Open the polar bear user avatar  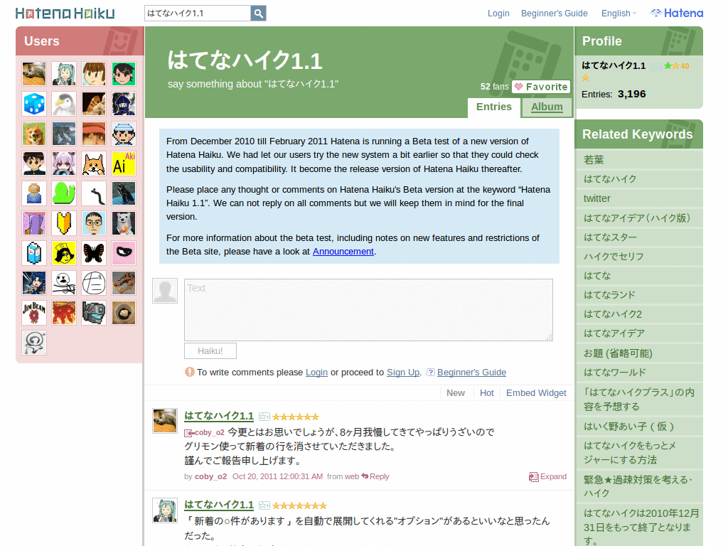(x=124, y=223)
